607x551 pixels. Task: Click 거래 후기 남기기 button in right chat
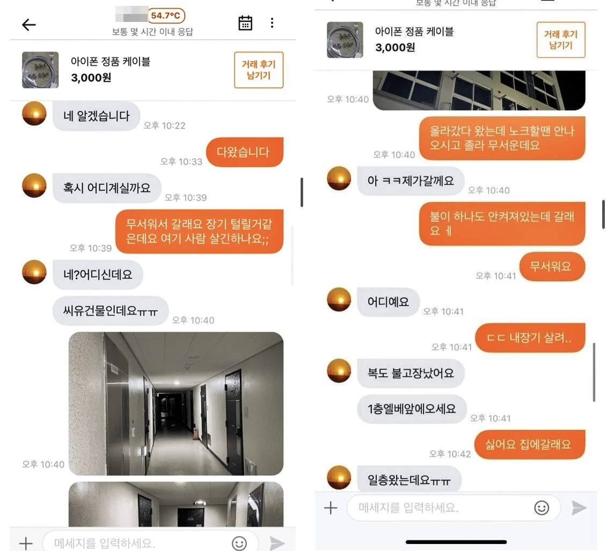click(560, 40)
